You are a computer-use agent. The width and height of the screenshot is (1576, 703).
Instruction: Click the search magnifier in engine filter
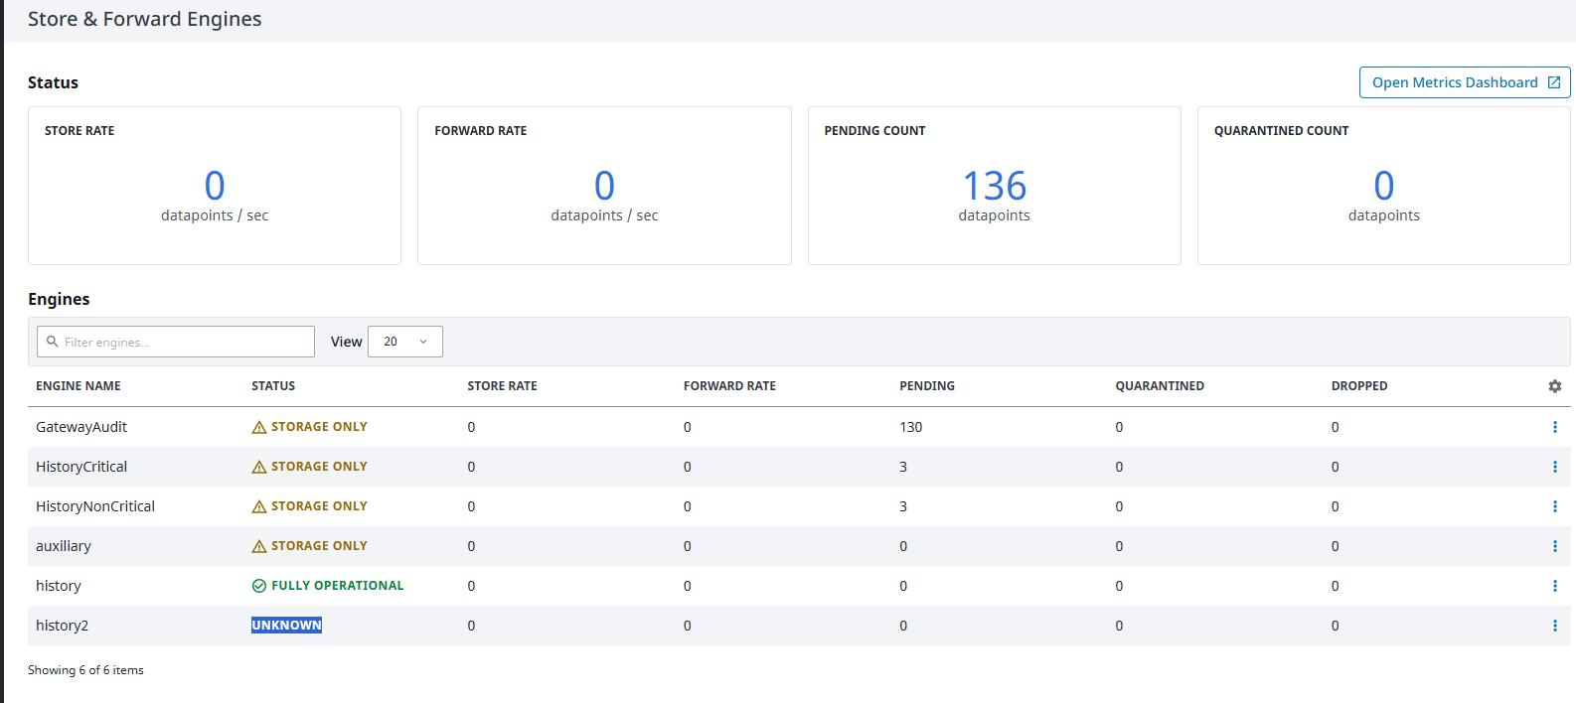tap(53, 342)
